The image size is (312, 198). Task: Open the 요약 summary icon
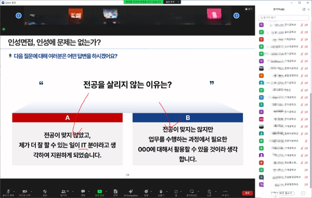115,191
